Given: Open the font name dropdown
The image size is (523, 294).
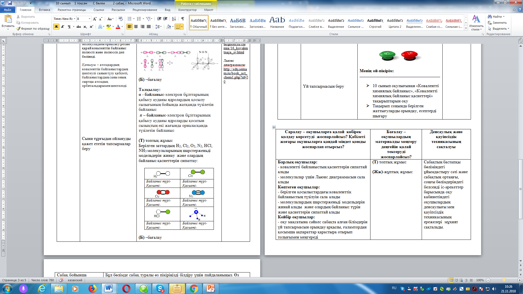Looking at the screenshot, I should 74,19.
